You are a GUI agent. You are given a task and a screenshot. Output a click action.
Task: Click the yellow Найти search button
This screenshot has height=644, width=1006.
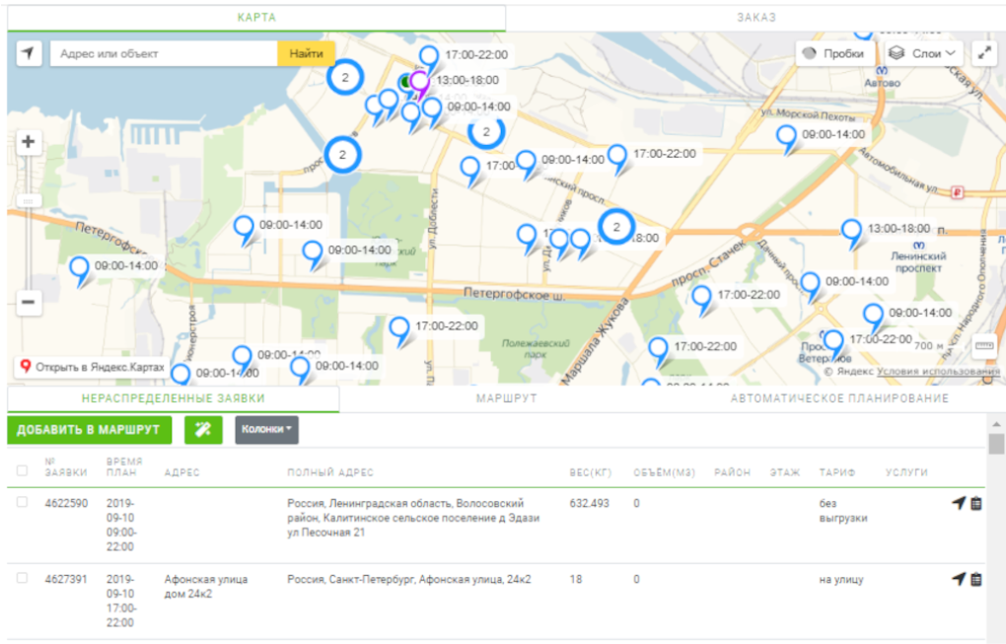click(x=306, y=53)
